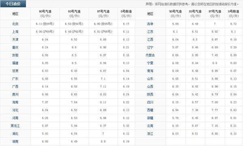This screenshot has height=146, width=243.
Task: Open the 浙江 region link
Action: [150, 133]
